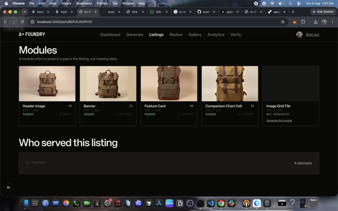
Task: Expand the tab search dropdown arrow
Action: coord(25,12)
